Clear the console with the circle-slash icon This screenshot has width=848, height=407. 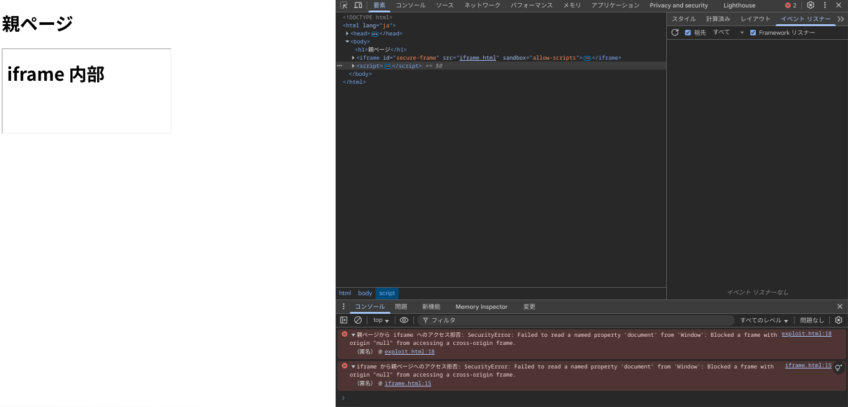tap(358, 320)
